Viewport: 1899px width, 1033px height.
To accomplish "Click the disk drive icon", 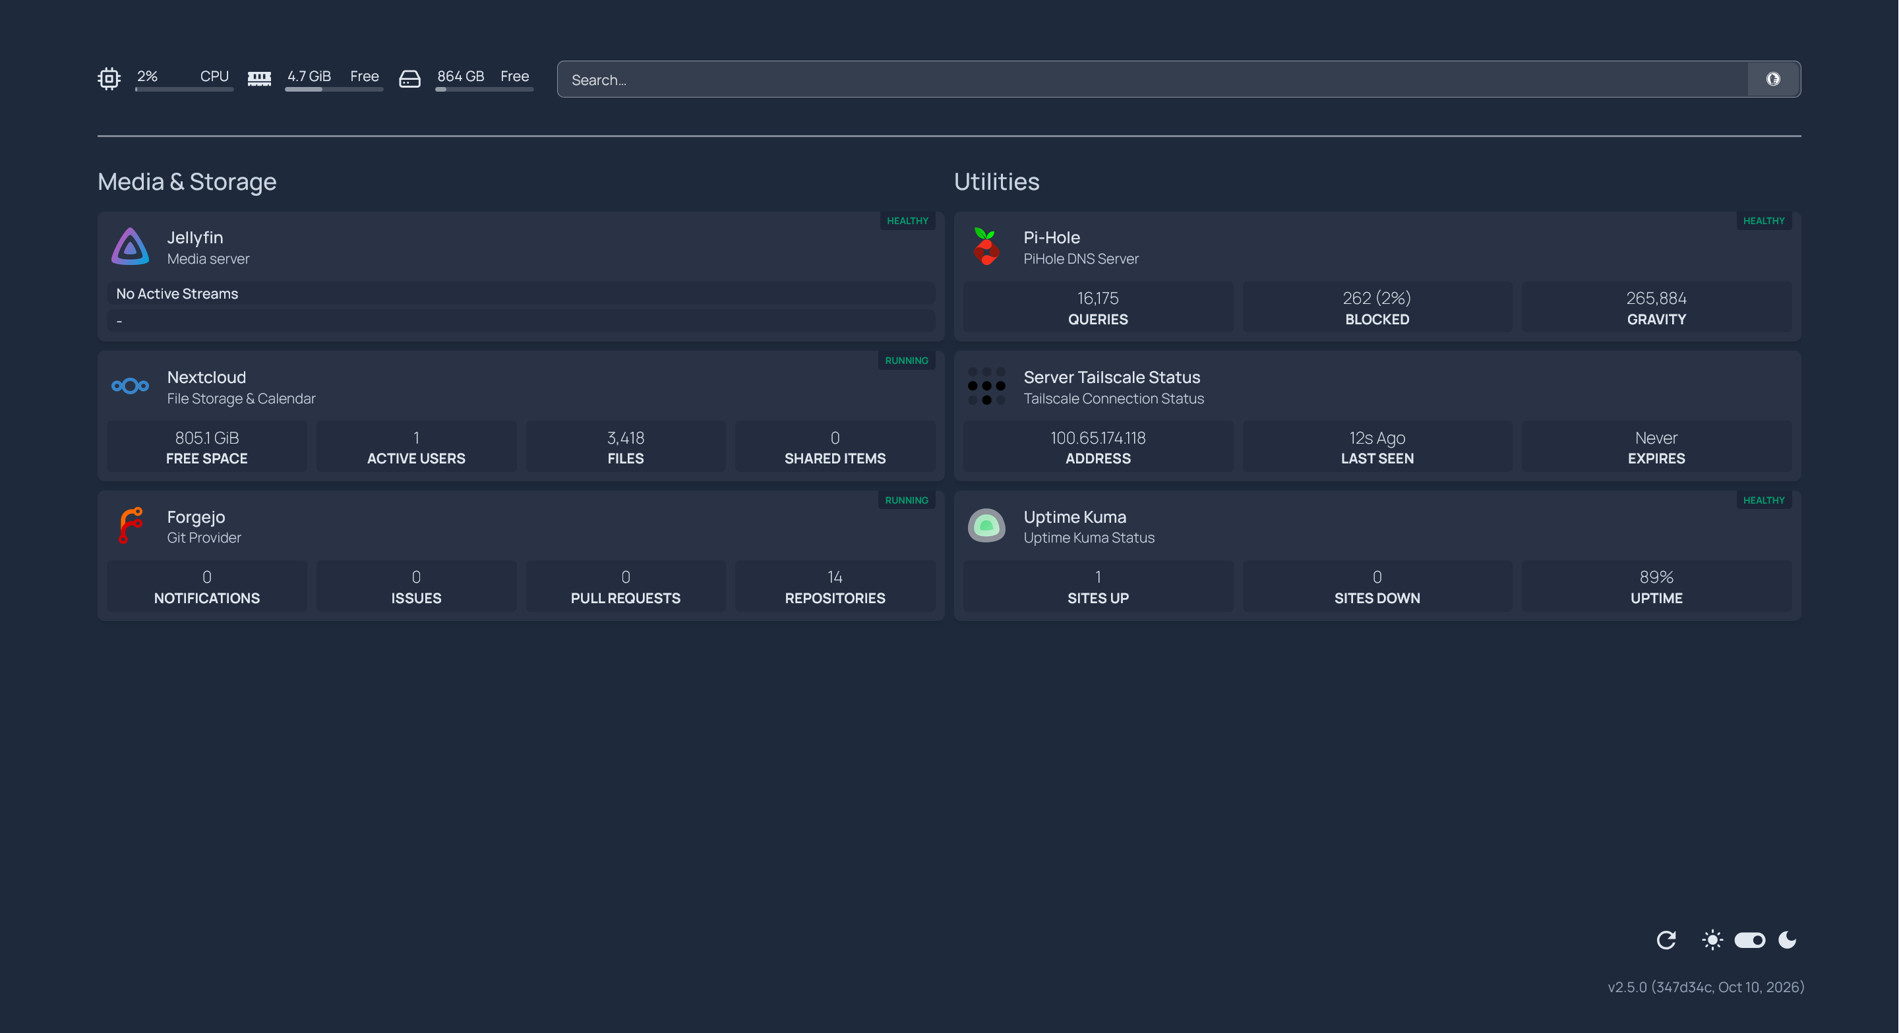I will click(410, 78).
